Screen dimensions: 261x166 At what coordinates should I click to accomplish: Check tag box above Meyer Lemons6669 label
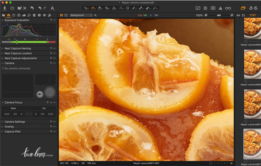coord(246,81)
